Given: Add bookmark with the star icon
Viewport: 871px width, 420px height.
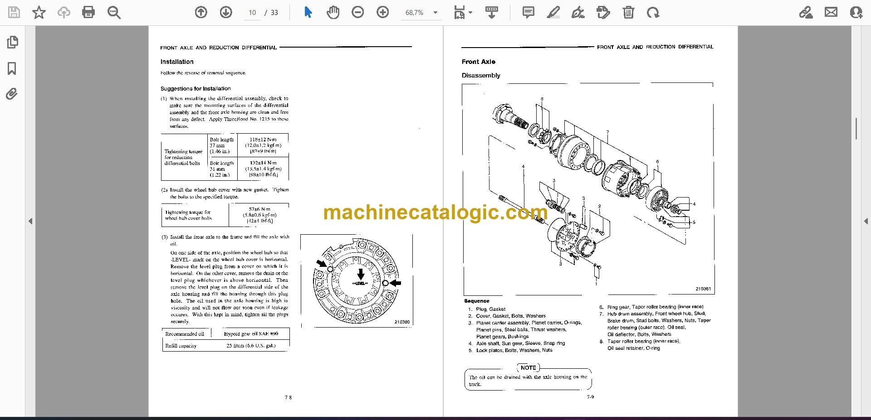Looking at the screenshot, I should click(39, 13).
